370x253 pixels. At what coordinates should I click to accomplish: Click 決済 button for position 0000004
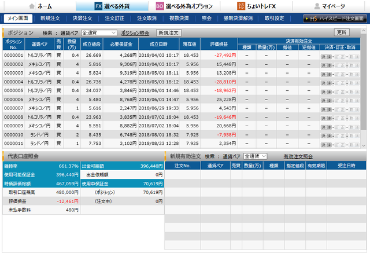[x=326, y=83]
